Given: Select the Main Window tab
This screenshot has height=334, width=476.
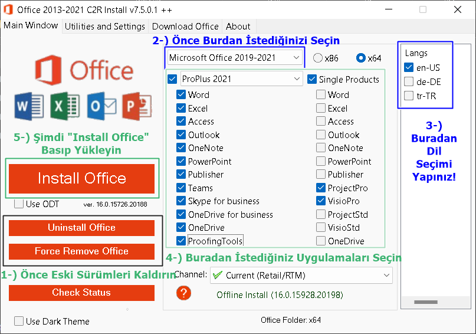Looking at the screenshot, I should (31, 25).
